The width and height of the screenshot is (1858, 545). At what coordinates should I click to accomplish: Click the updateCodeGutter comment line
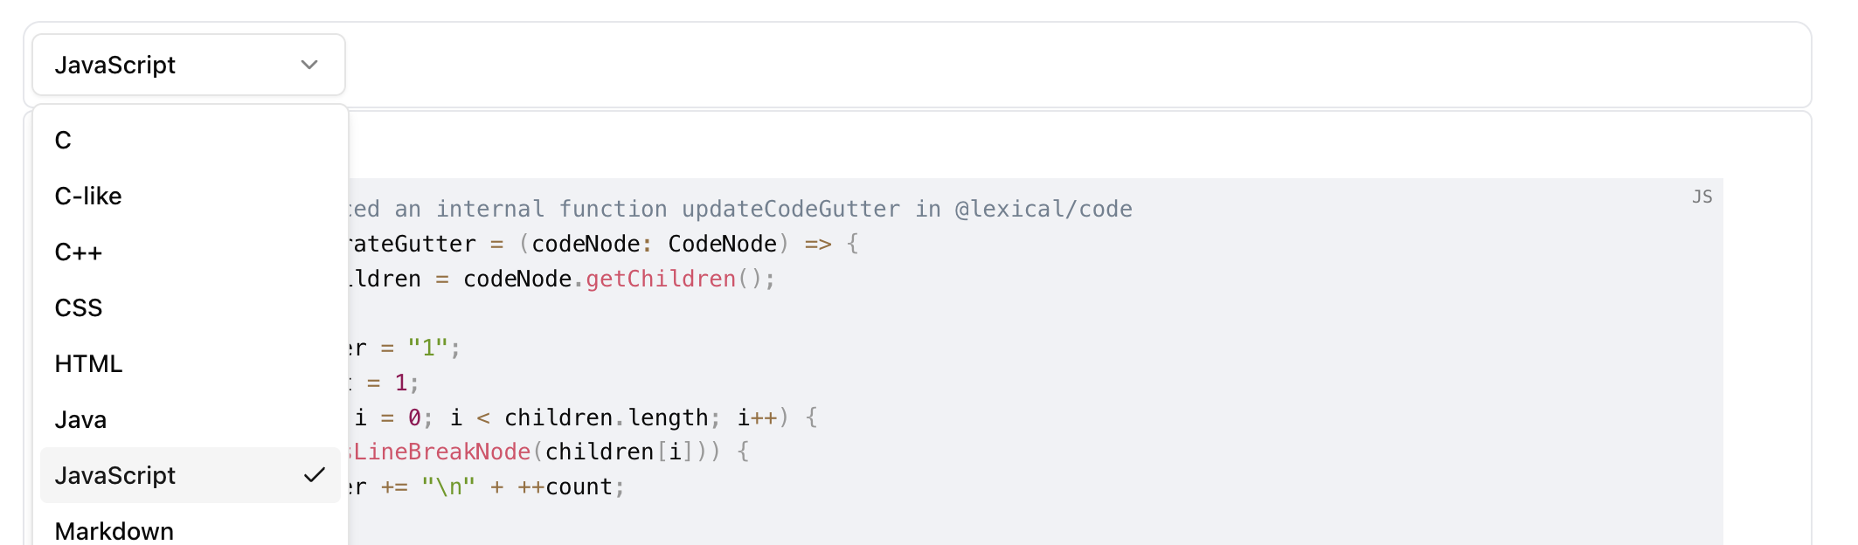pos(790,210)
